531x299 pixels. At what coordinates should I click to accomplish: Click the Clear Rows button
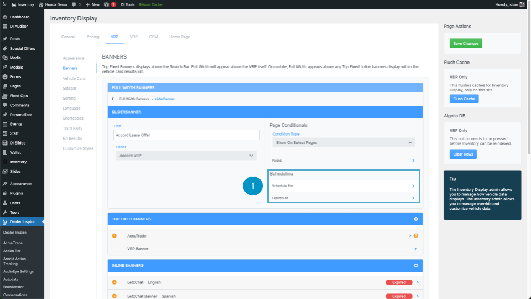[463, 154]
